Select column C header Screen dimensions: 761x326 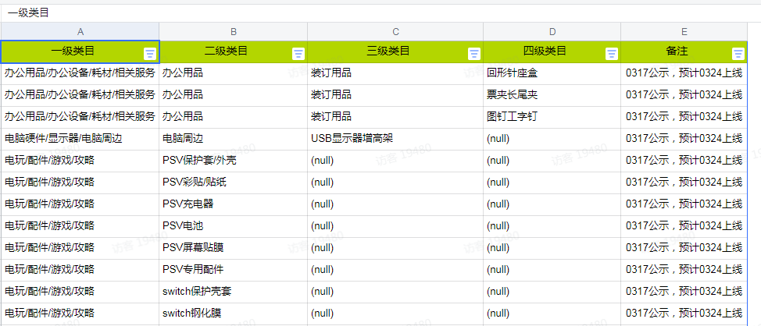coord(395,31)
